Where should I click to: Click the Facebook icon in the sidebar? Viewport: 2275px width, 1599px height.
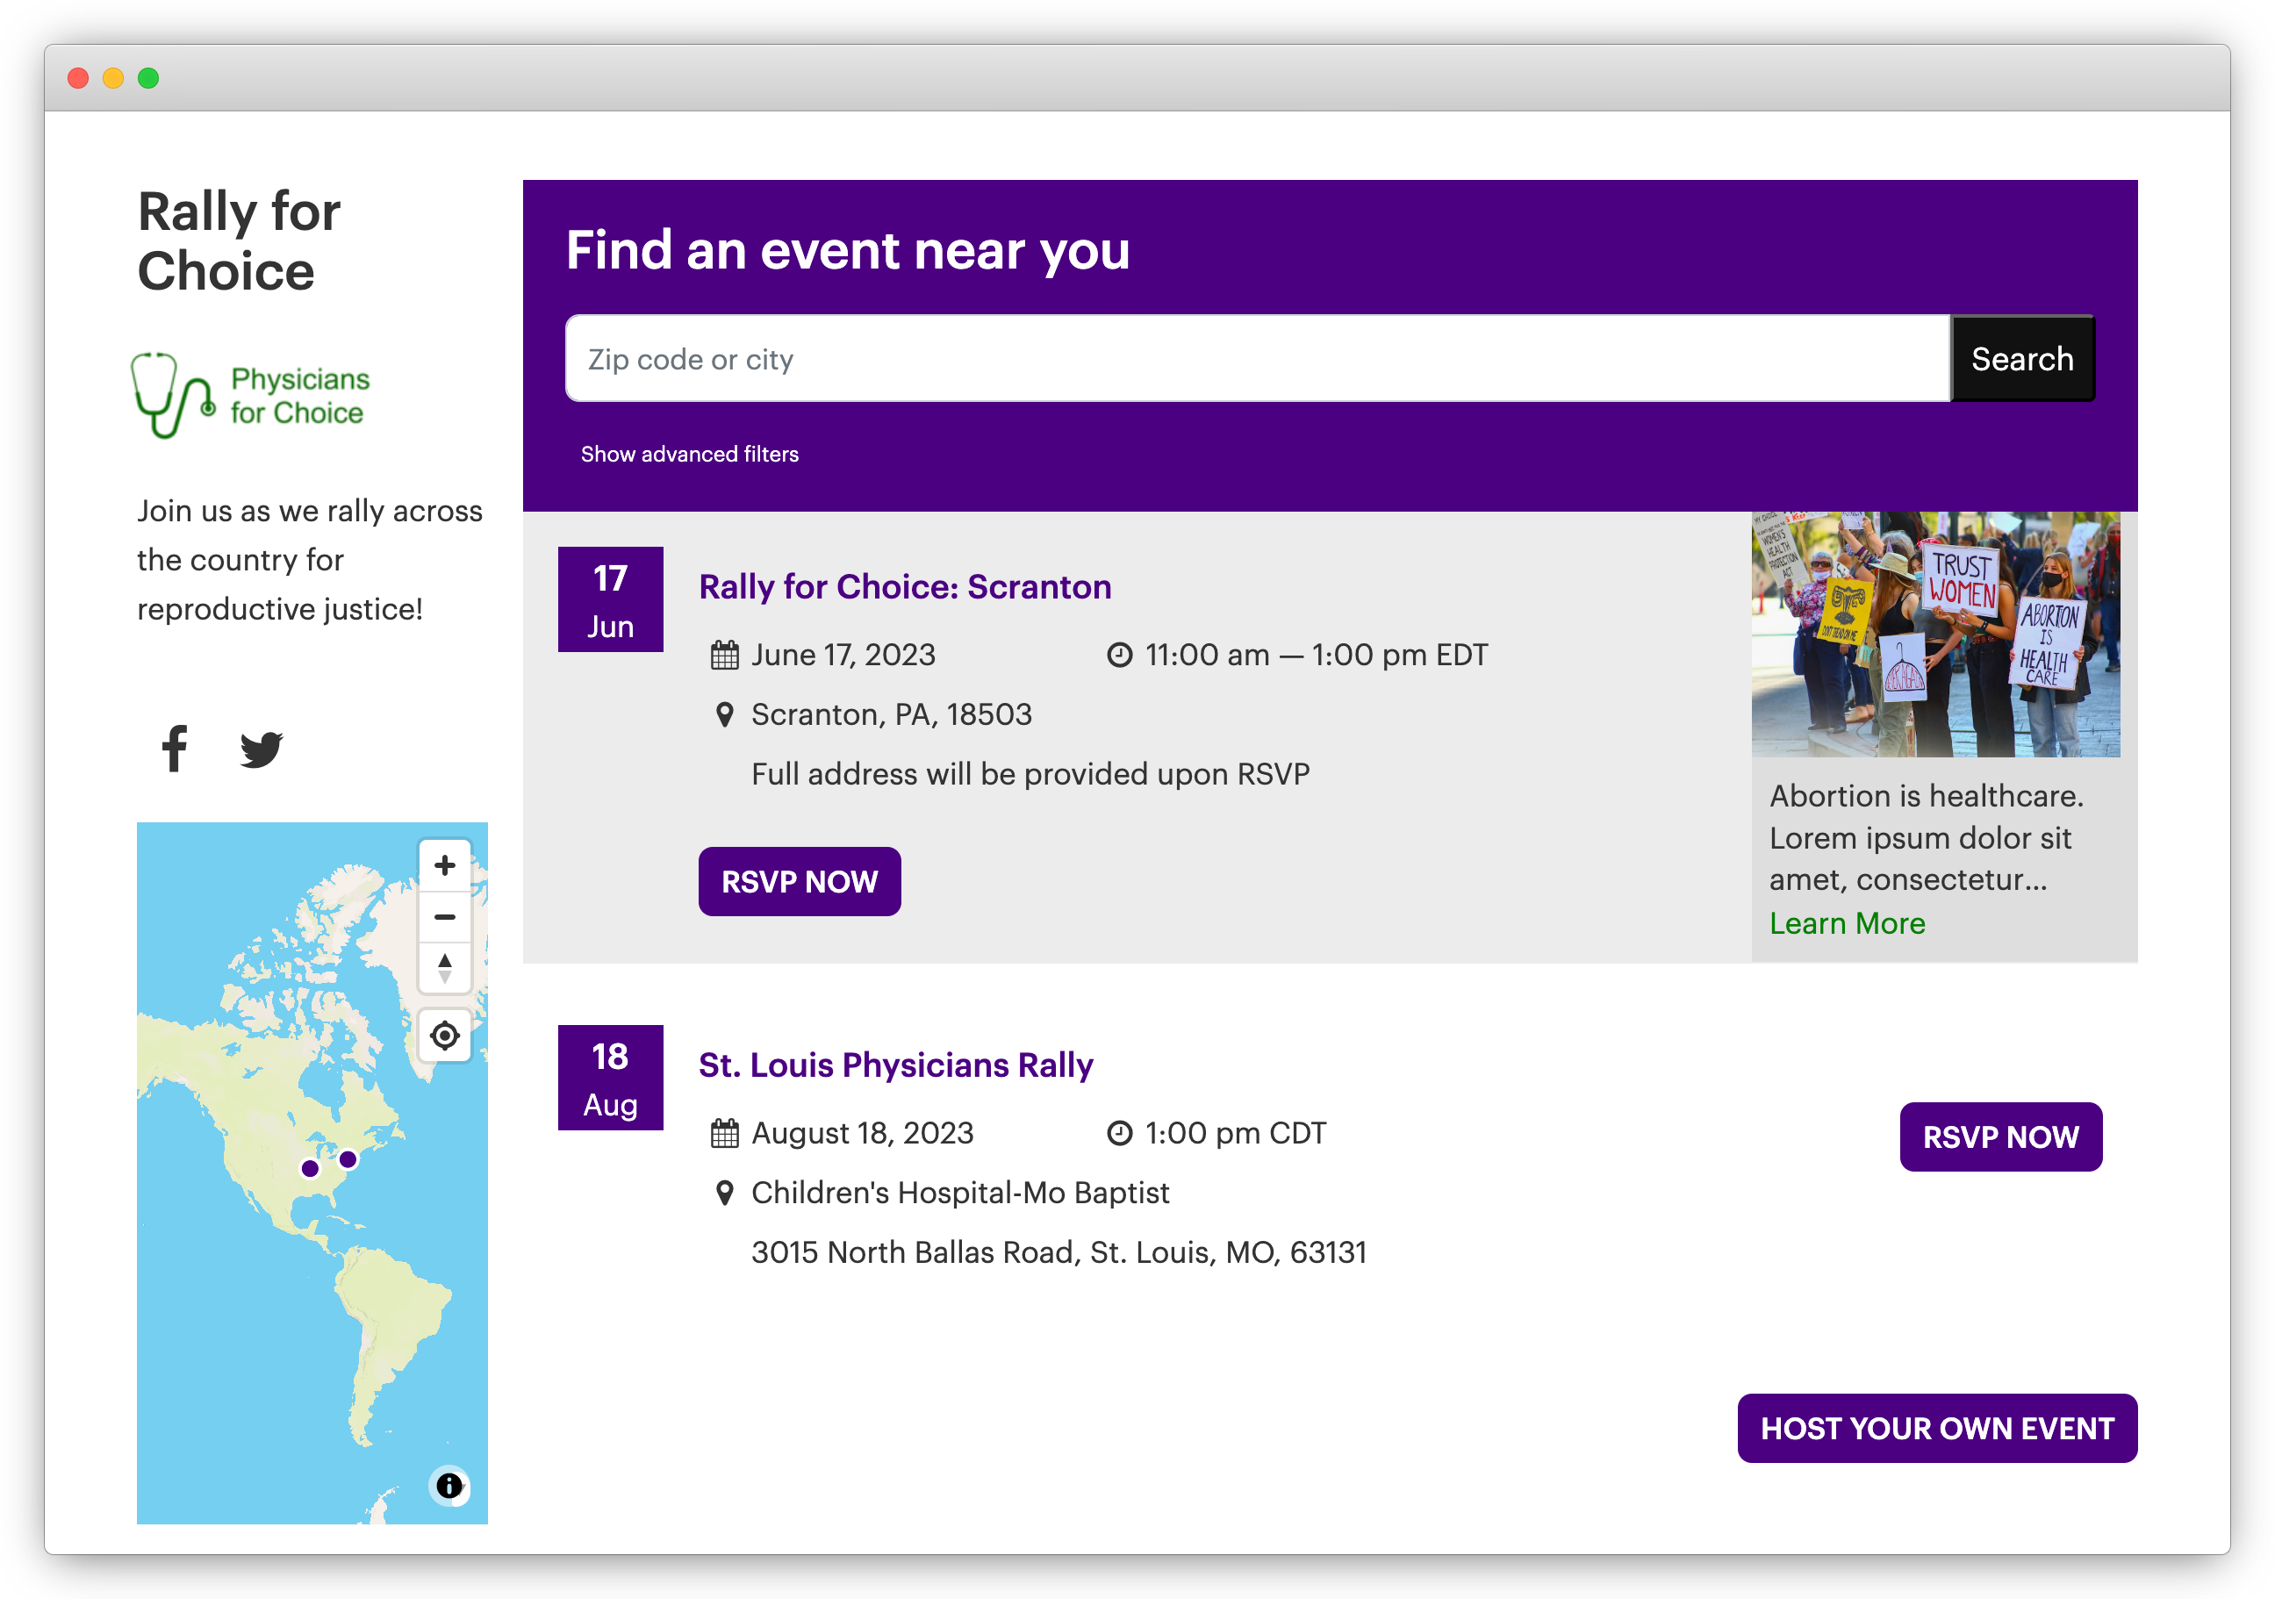tap(175, 750)
